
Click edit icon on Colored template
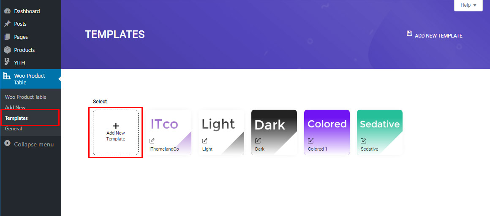(310, 141)
